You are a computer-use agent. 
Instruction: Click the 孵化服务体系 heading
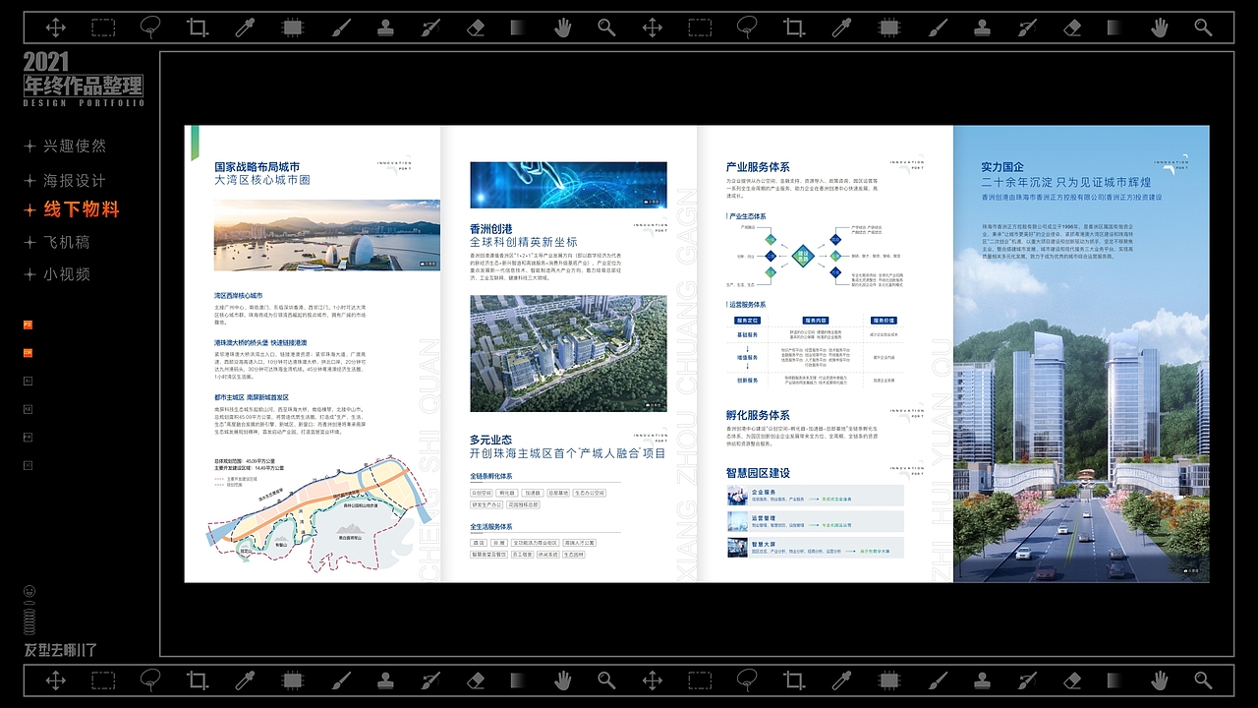(758, 415)
